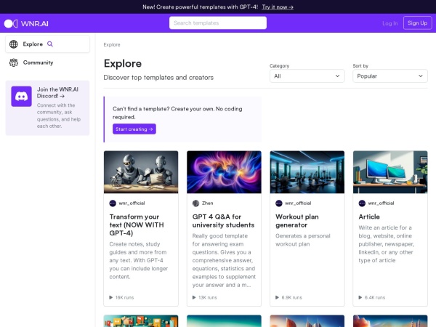Click the Community people icon

[14, 62]
